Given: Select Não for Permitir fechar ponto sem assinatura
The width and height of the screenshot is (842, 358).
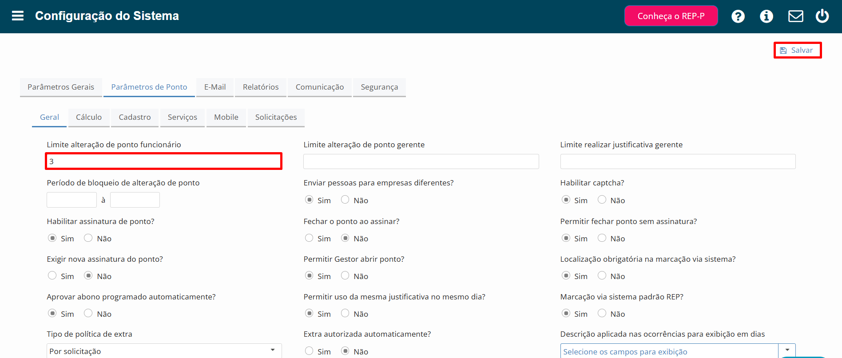Looking at the screenshot, I should point(602,238).
